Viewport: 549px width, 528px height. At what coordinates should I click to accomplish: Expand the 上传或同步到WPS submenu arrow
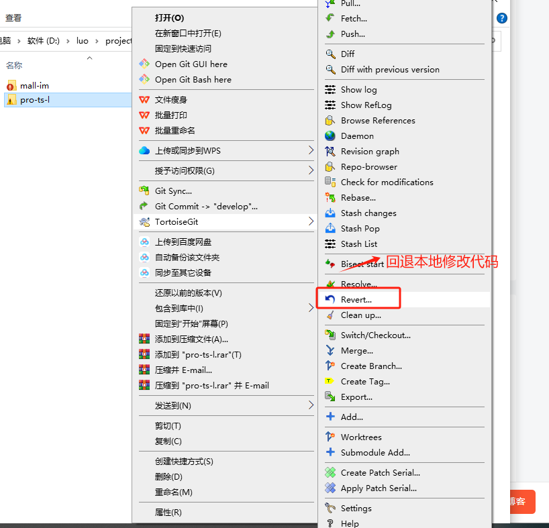[311, 150]
